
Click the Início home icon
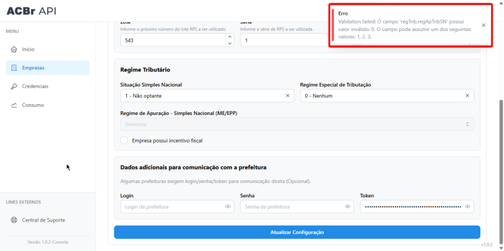[x=14, y=50]
